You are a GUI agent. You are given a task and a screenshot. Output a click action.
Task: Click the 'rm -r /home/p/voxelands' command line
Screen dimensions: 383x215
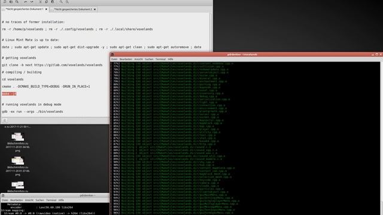click(77, 29)
